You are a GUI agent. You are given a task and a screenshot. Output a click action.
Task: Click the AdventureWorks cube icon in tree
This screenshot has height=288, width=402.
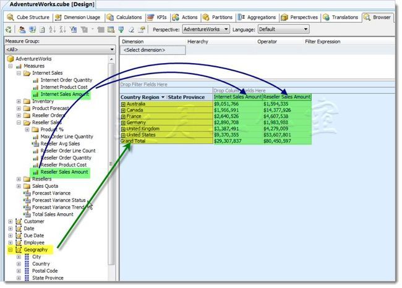click(x=11, y=59)
